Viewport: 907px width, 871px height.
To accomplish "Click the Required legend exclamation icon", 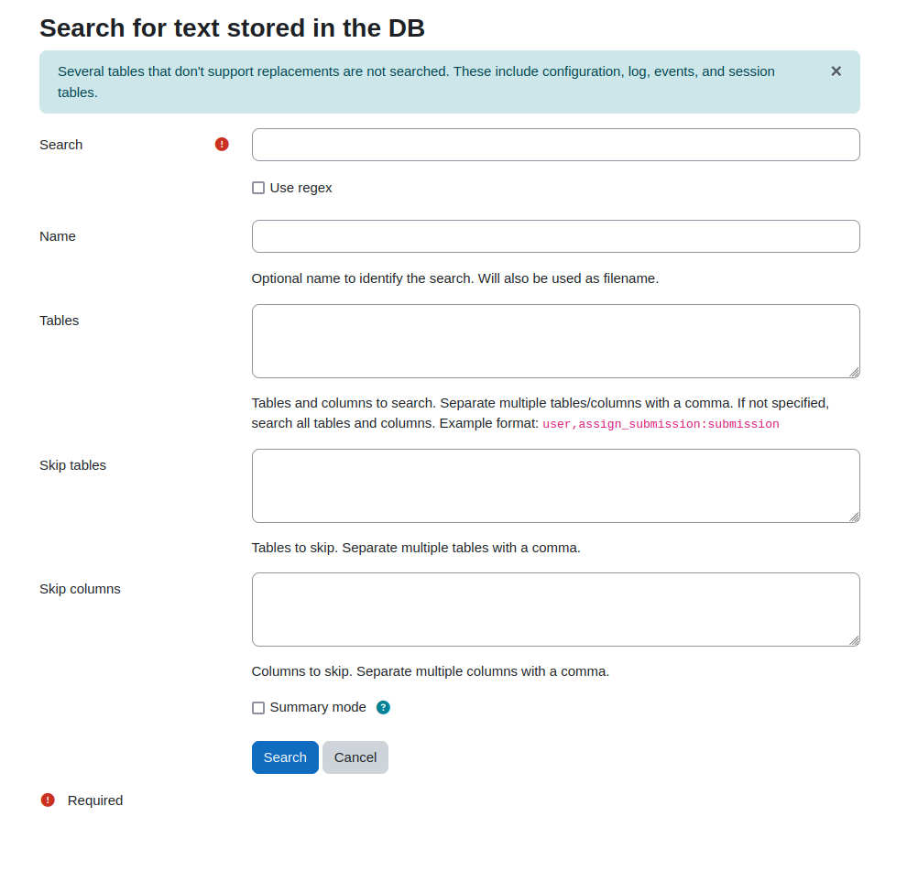I will [x=48, y=800].
